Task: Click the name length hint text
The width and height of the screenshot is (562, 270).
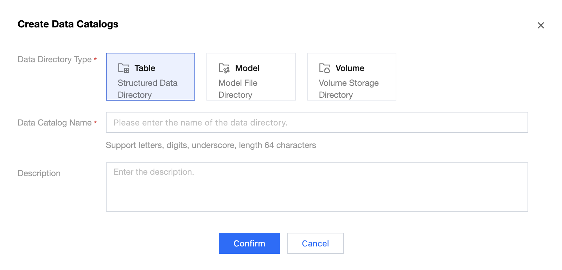Action: [211, 145]
